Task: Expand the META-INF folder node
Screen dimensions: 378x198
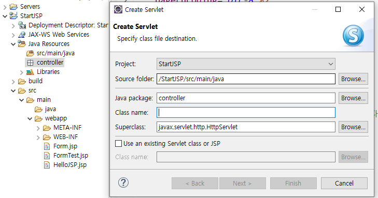Action: (38, 128)
